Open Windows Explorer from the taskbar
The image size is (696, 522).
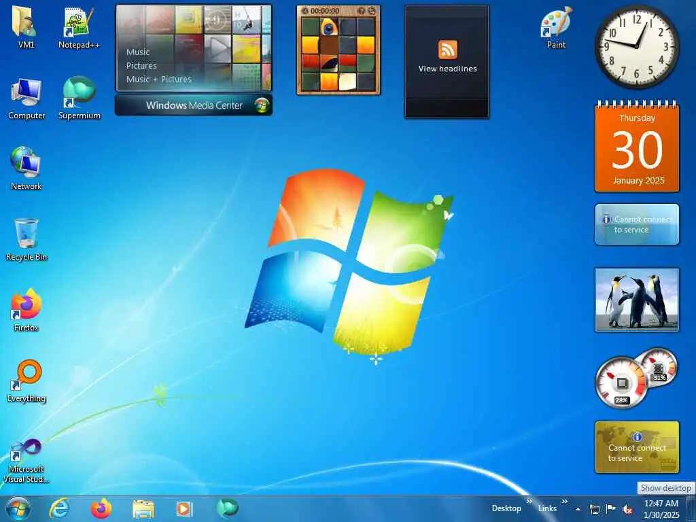click(143, 509)
